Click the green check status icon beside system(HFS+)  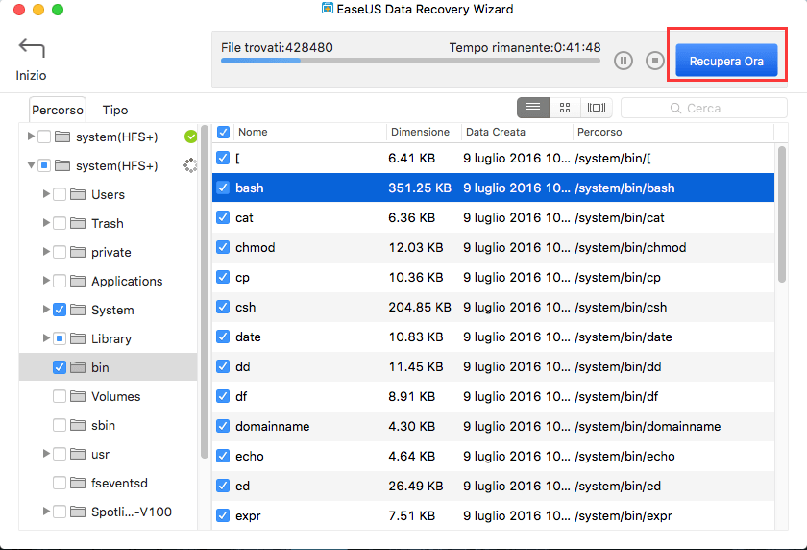click(191, 137)
